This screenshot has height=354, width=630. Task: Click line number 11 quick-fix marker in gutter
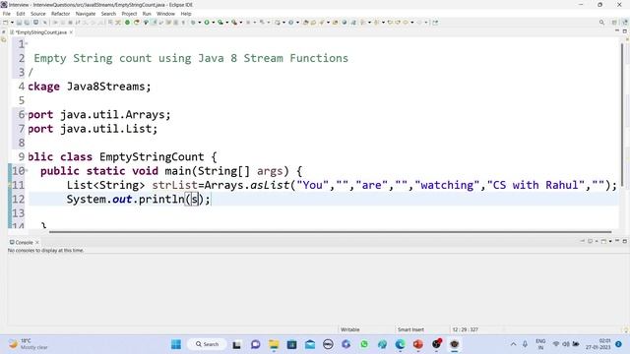coord(11,185)
